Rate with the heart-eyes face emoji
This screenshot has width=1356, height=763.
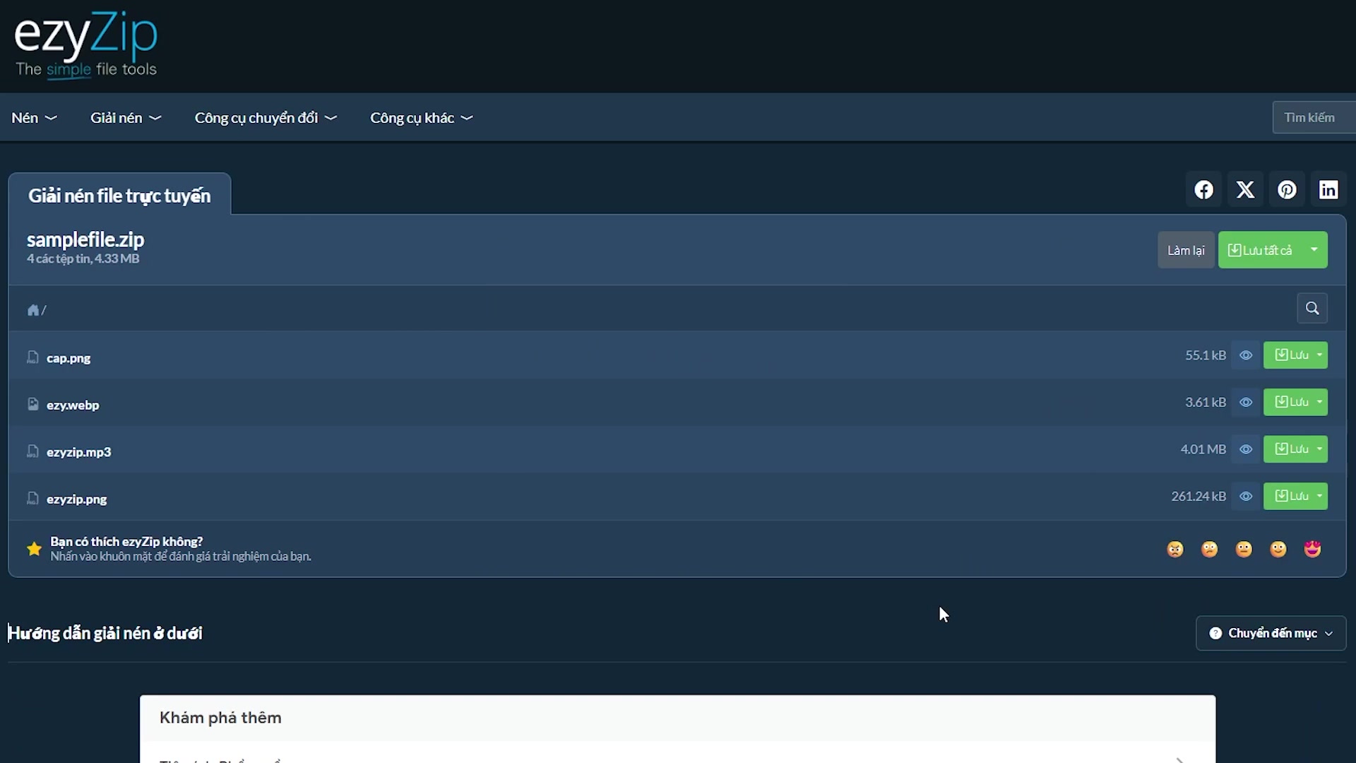click(1312, 549)
